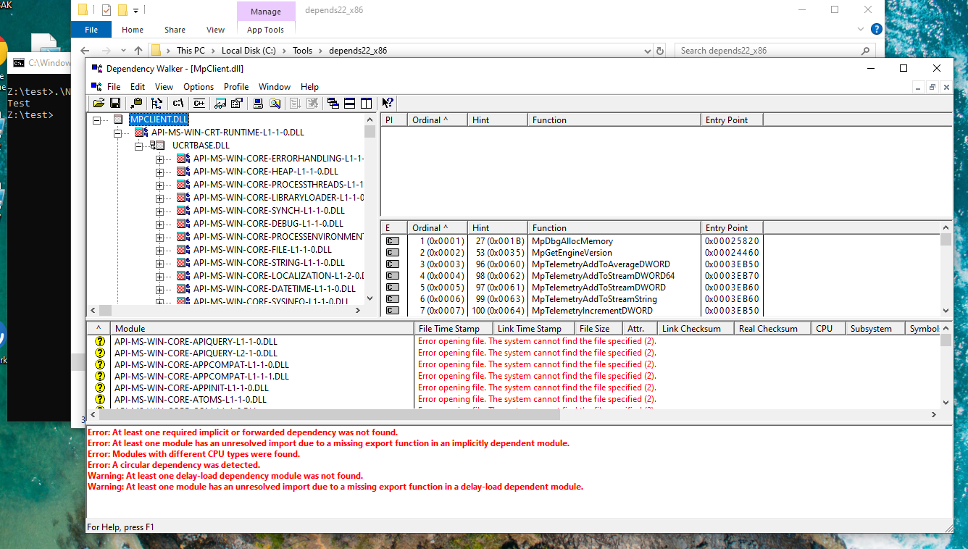The height and width of the screenshot is (549, 968).
Task: Click the MpGetEngineVersion export row icon
Action: tap(392, 253)
